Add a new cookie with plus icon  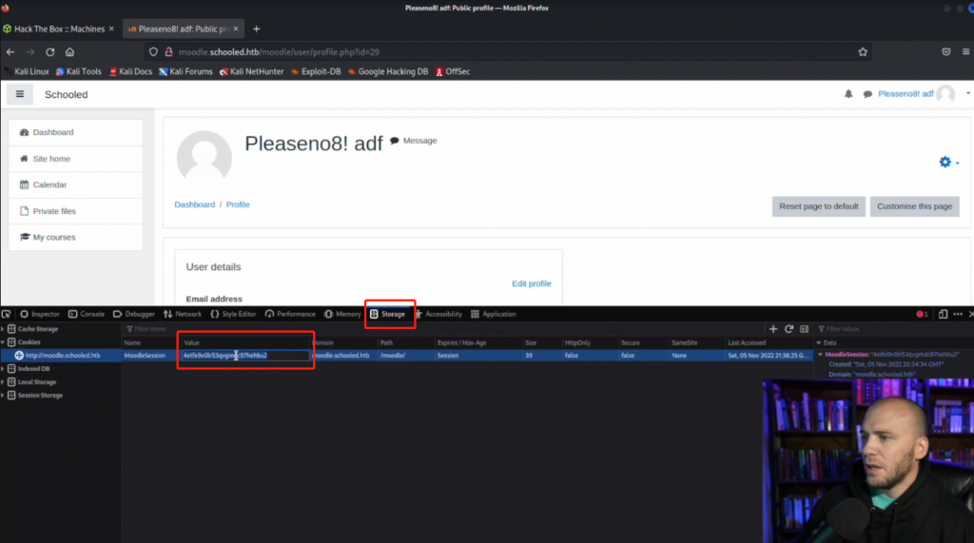[773, 329]
